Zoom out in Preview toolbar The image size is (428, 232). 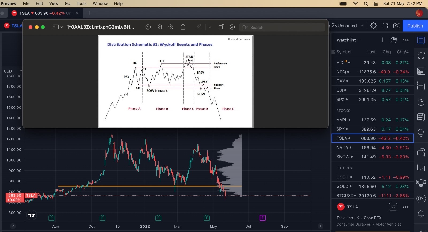tap(160, 27)
